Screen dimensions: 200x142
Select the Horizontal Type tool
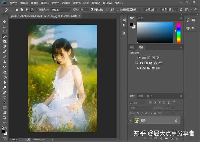5,97
